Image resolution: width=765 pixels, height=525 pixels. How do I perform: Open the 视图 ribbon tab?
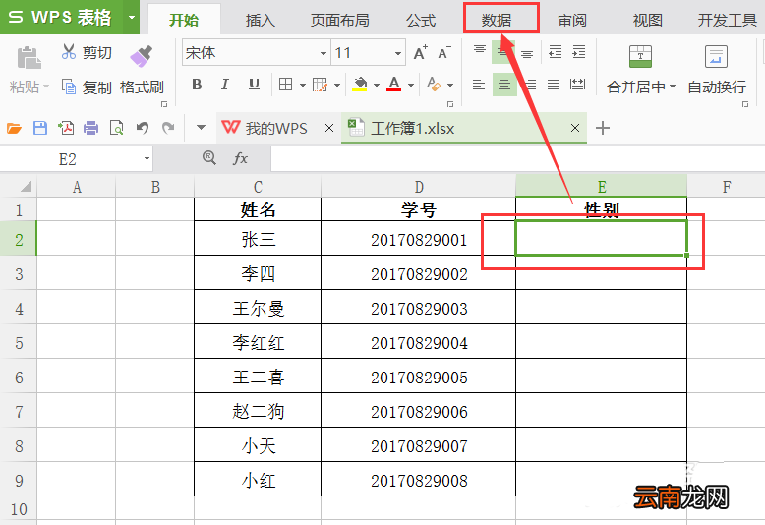[647, 21]
